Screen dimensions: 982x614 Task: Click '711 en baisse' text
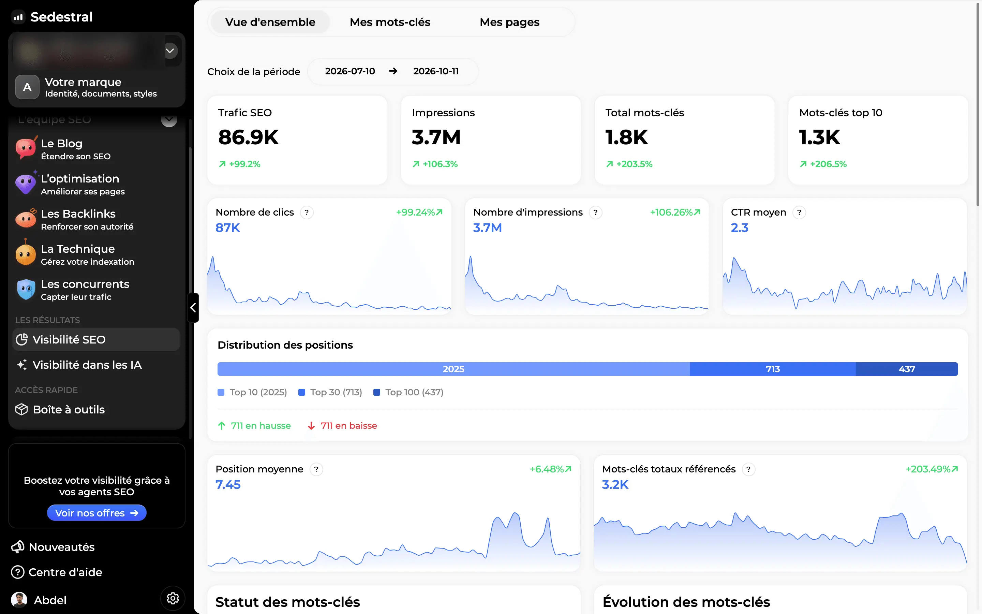coord(349,426)
